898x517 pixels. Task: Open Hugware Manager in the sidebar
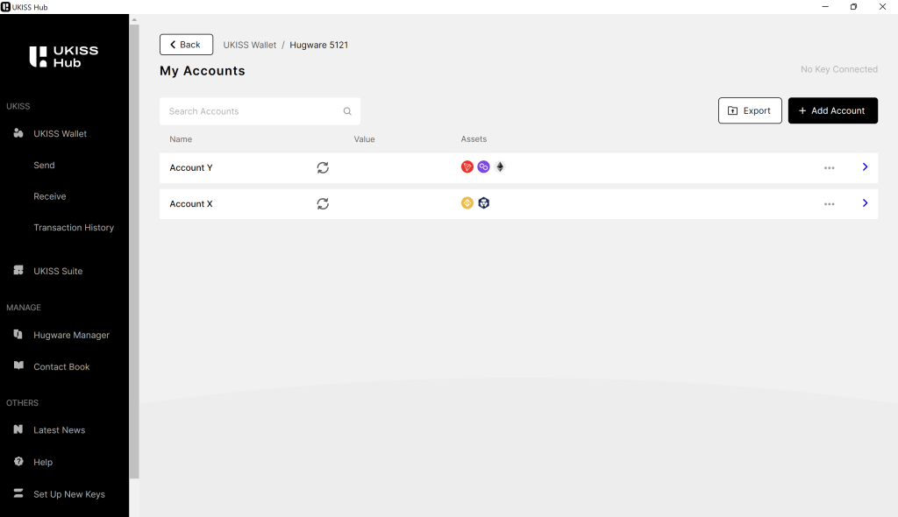point(71,335)
